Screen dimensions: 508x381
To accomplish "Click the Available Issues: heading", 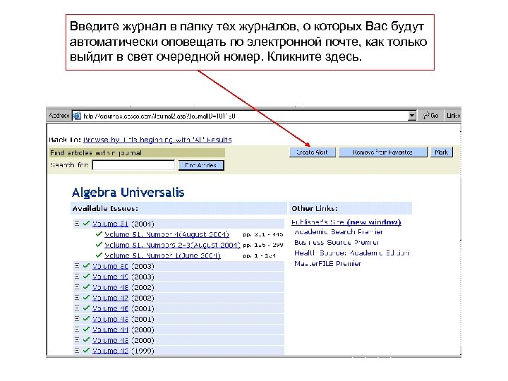I will pos(105,208).
